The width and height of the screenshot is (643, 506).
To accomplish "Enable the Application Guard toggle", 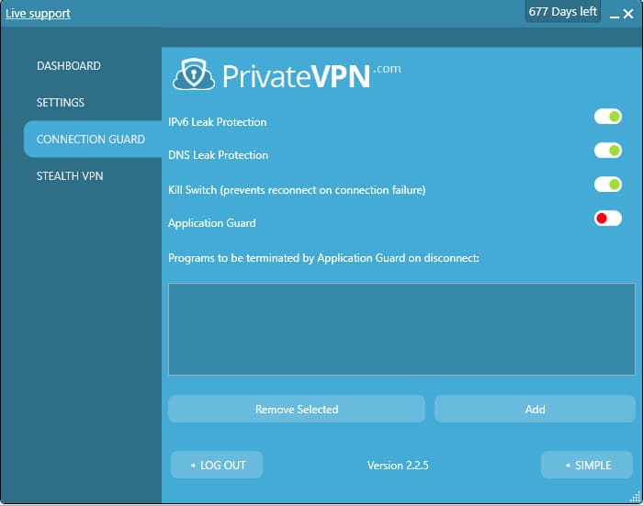I will 607,219.
